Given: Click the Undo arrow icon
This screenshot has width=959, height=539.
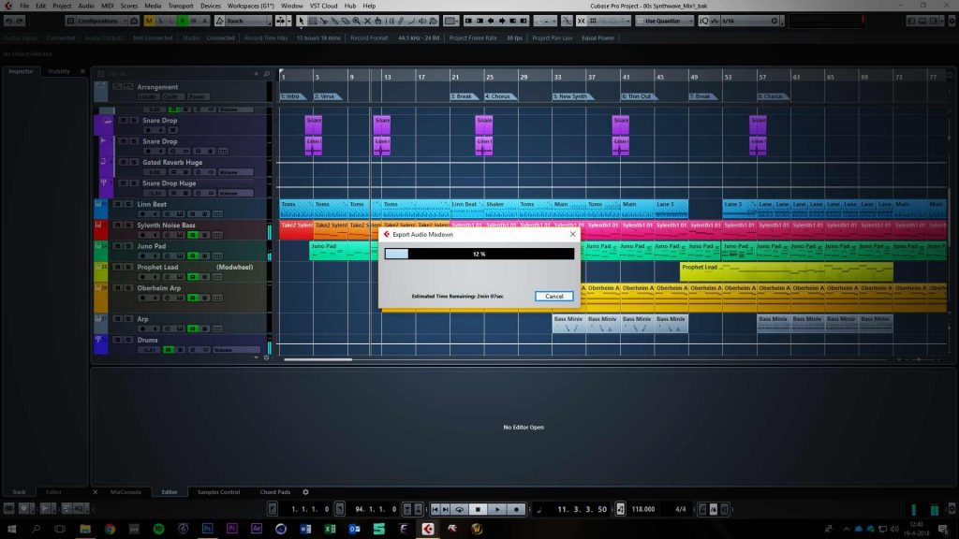Looking at the screenshot, I should [x=9, y=21].
